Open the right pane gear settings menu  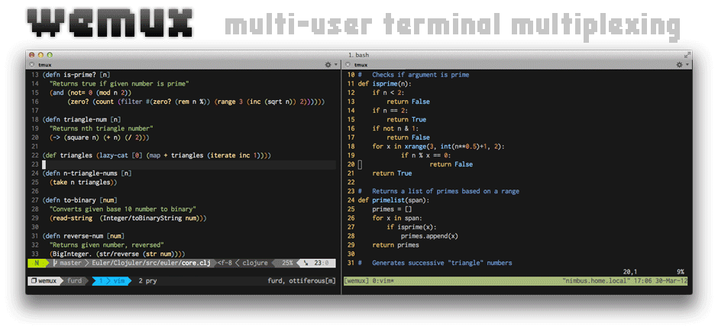[683, 65]
